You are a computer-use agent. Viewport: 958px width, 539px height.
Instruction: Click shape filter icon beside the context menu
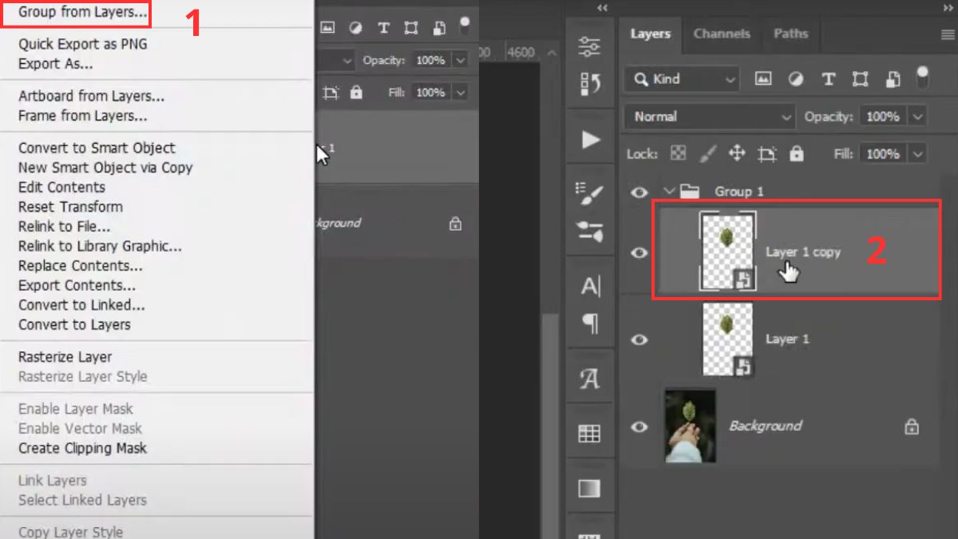click(x=411, y=28)
